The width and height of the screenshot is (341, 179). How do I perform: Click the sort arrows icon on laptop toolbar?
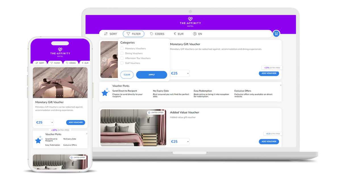tap(106, 34)
